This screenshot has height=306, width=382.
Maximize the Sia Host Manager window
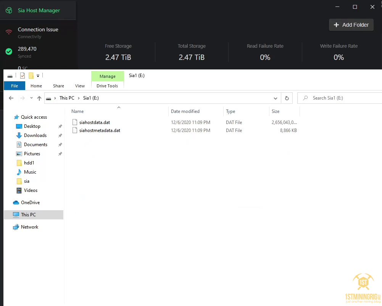[x=355, y=7]
